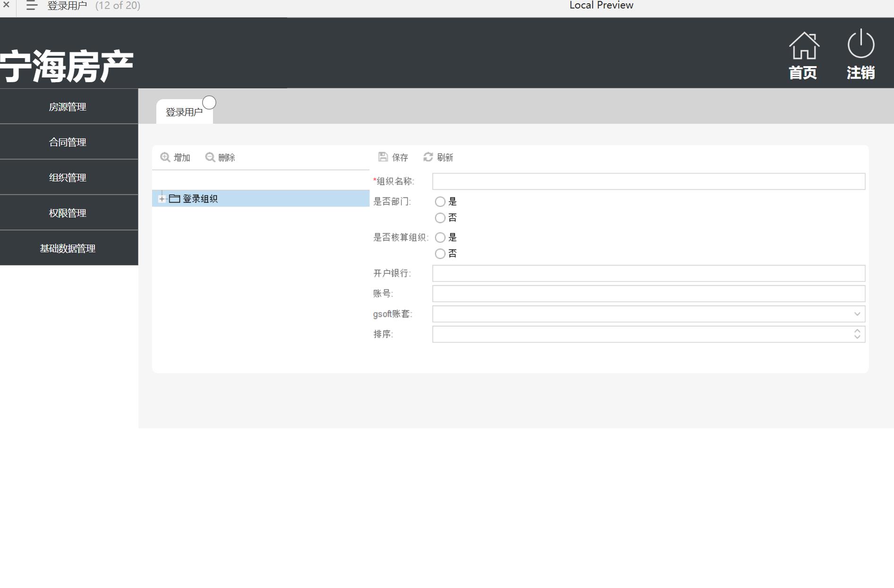
Task: Open 组织管理 in the sidebar
Action: pos(69,178)
